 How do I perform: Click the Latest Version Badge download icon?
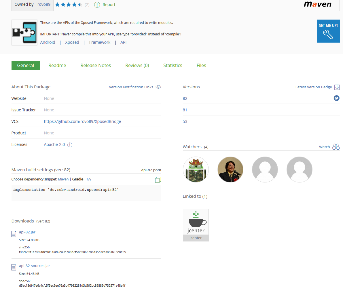click(337, 87)
